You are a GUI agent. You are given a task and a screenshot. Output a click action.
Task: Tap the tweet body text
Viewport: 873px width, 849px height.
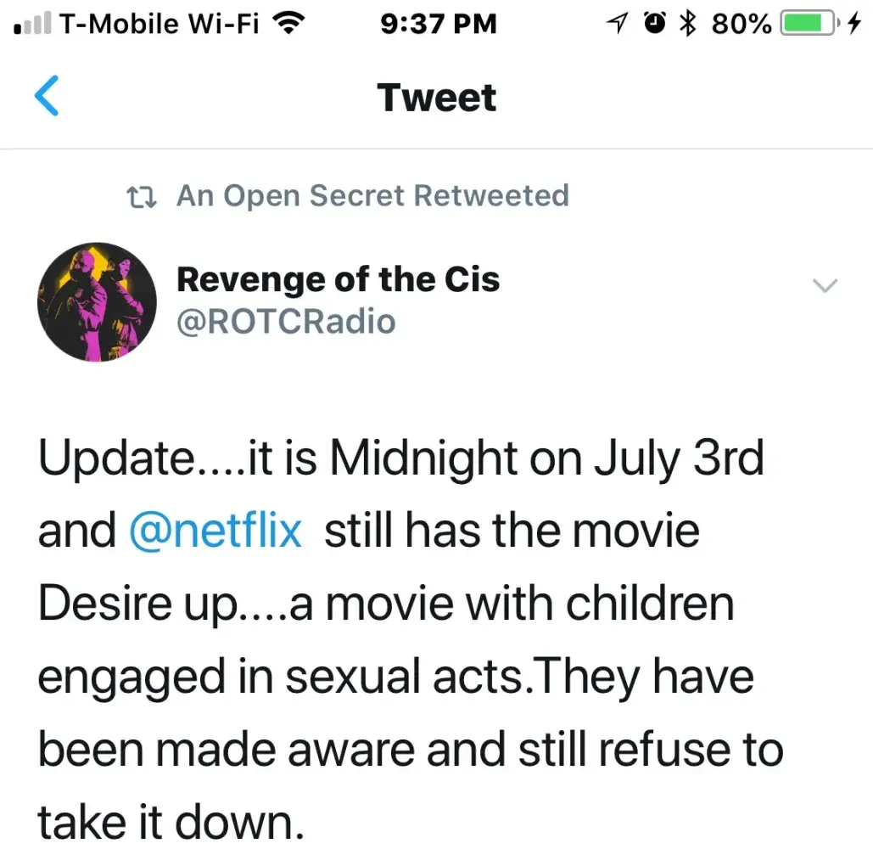pyautogui.click(x=407, y=641)
